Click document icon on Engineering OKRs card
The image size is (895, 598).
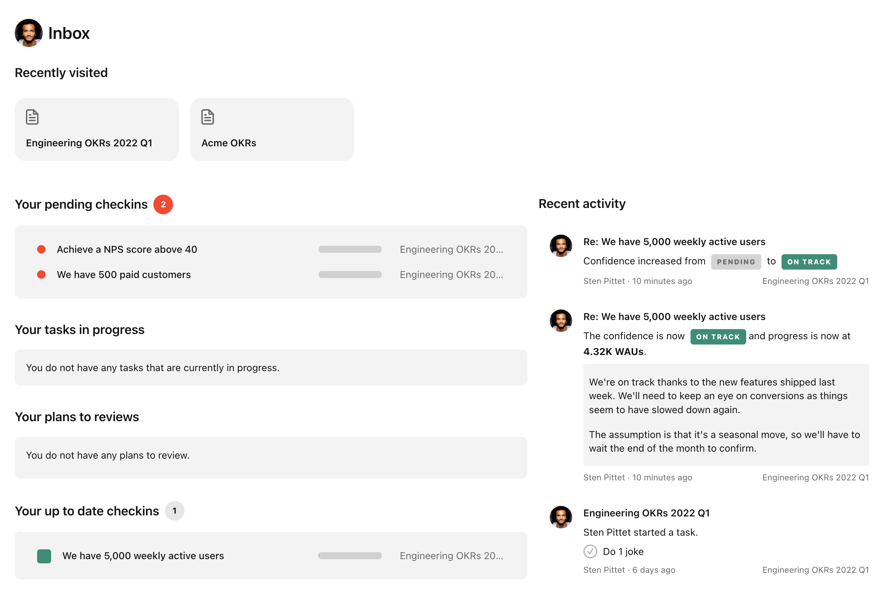(x=33, y=117)
